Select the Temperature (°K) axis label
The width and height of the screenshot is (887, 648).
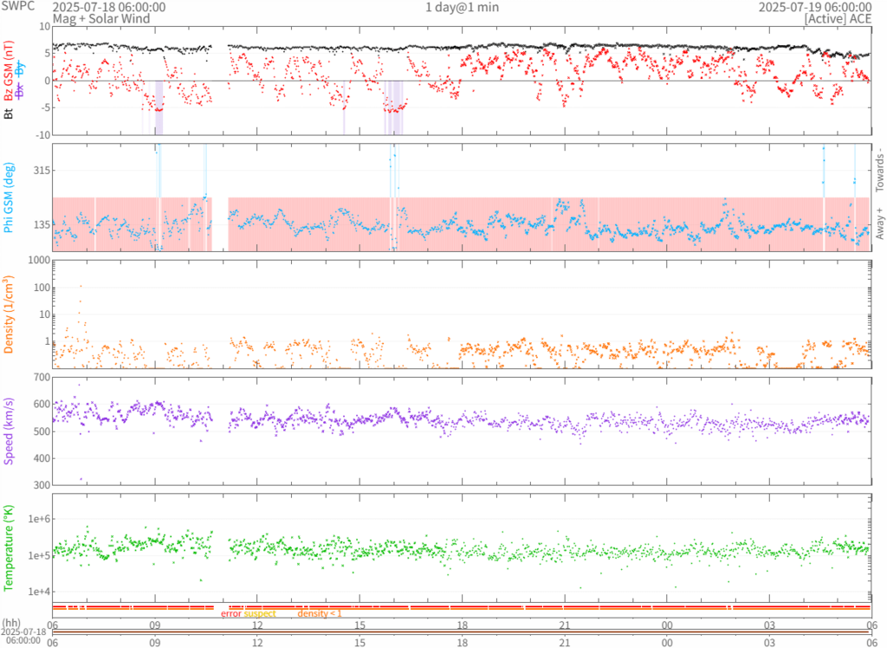tap(10, 548)
